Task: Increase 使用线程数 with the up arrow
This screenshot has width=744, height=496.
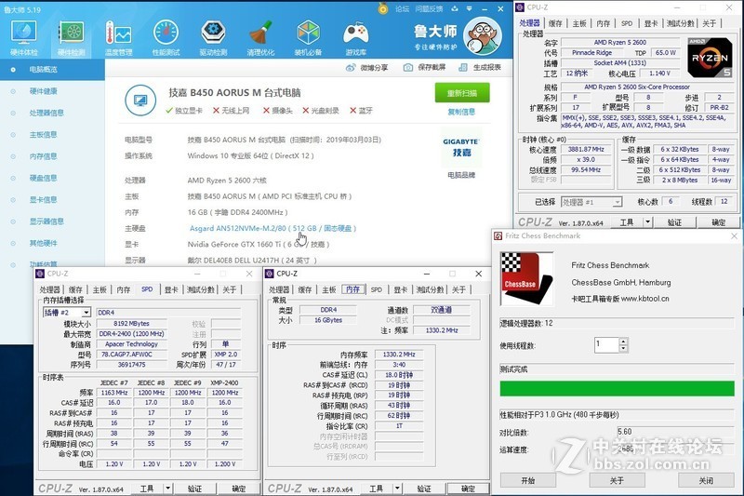Action: (x=623, y=342)
